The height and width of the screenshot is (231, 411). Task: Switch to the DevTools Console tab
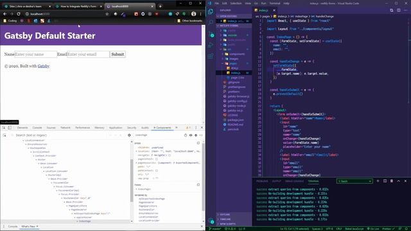37,128
